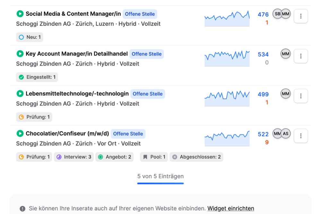Click SB avatar on Social Media job
The height and width of the screenshot is (214, 321).
[277, 14]
